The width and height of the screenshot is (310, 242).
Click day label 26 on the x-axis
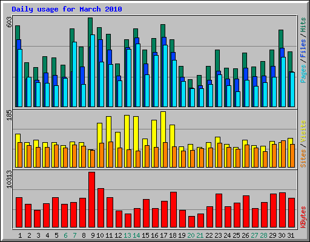[x=245, y=235]
